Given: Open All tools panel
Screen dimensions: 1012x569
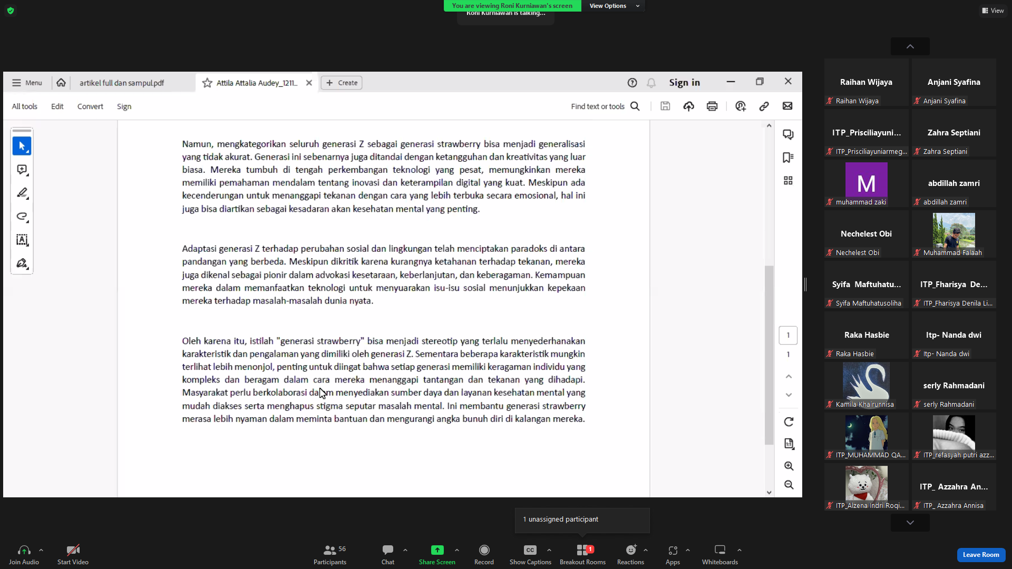Looking at the screenshot, I should pos(25,106).
